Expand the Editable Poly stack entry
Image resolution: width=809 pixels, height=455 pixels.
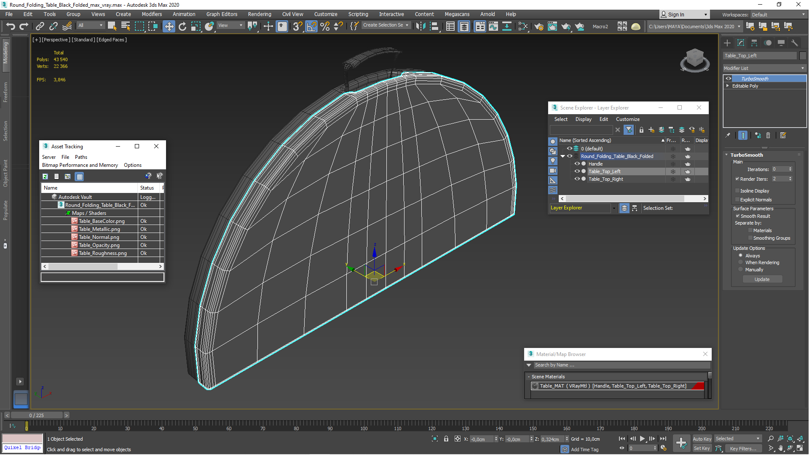(x=728, y=86)
